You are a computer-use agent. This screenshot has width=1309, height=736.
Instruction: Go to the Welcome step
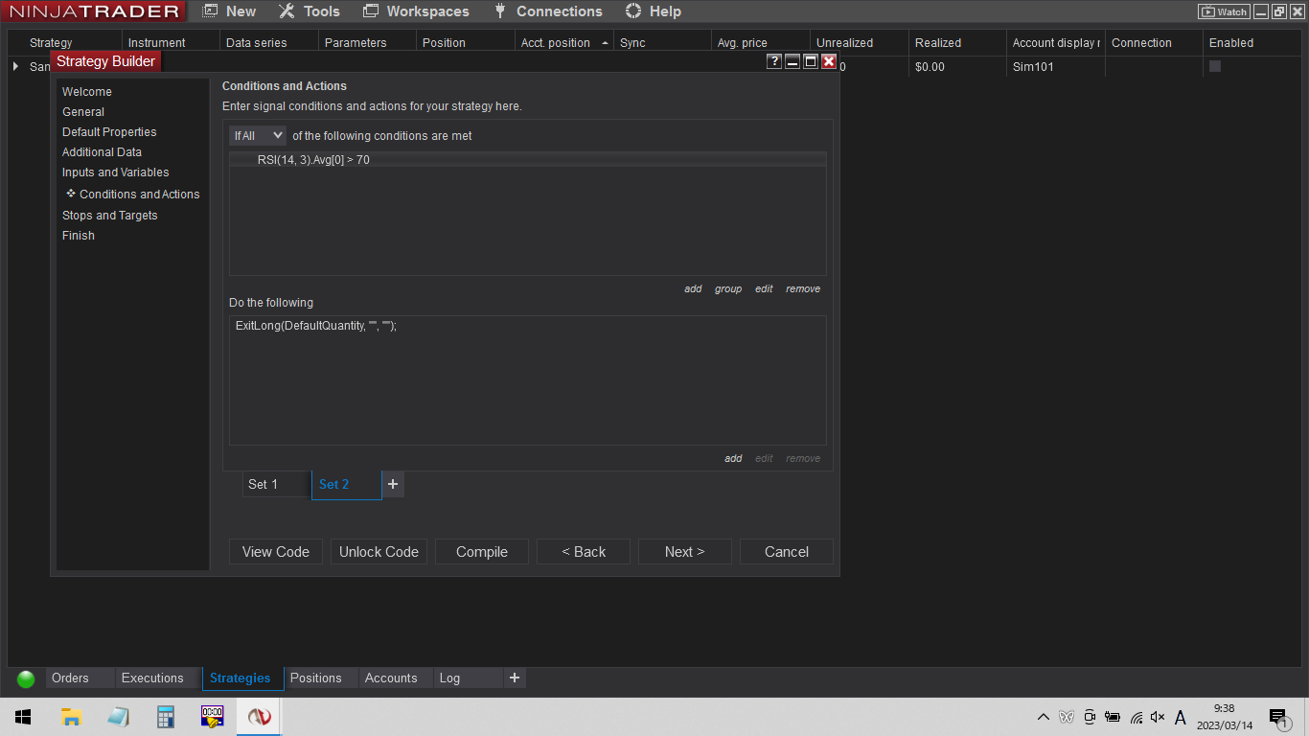pyautogui.click(x=87, y=92)
